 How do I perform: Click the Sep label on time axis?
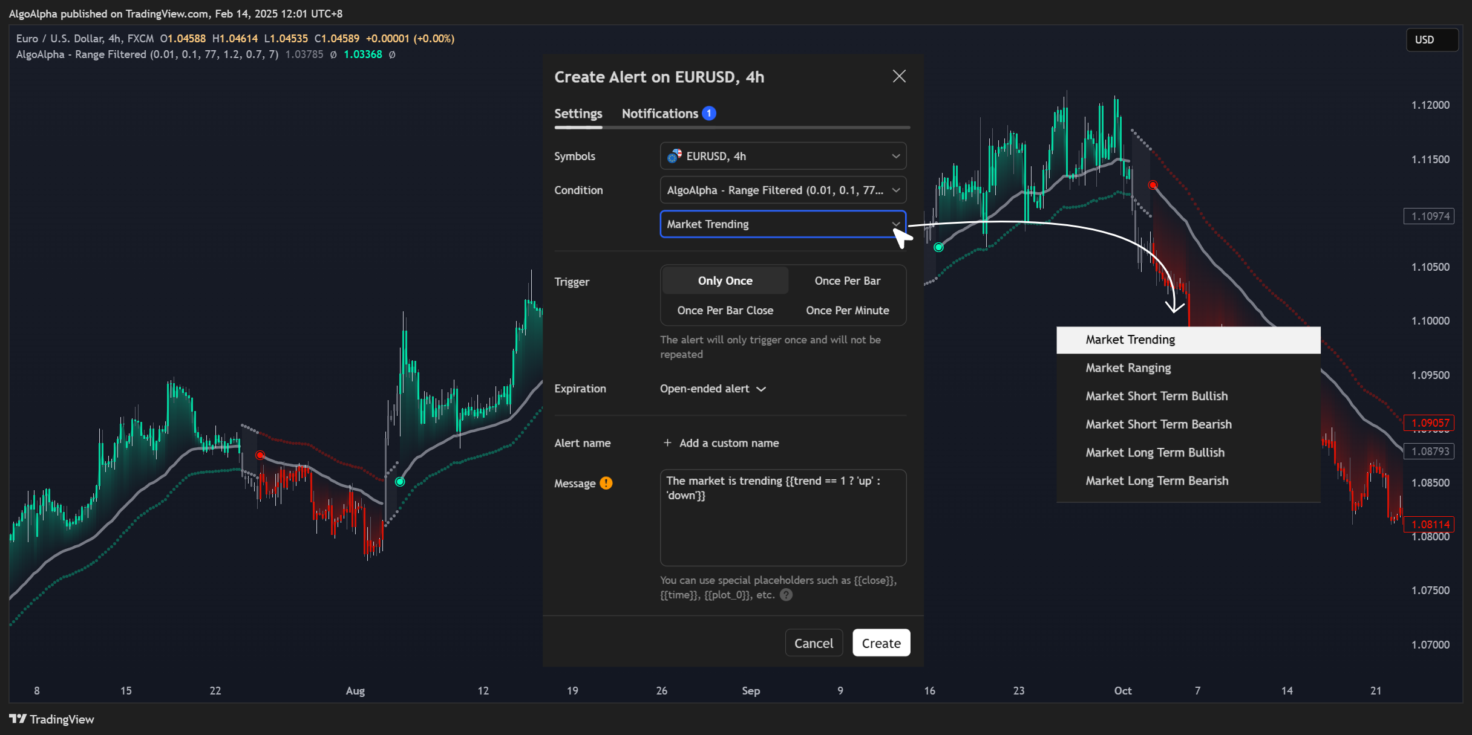[751, 691]
